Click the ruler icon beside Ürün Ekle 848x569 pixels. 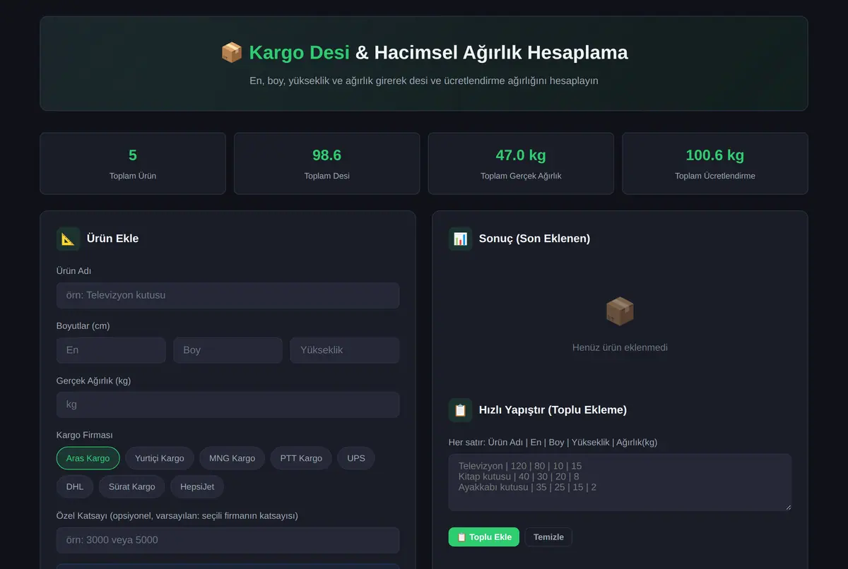(x=69, y=239)
